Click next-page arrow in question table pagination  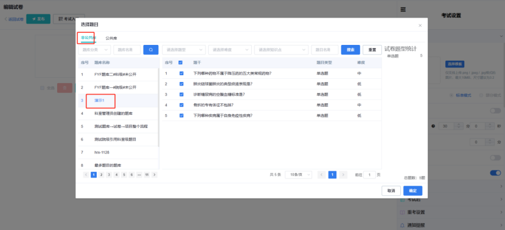(344, 175)
